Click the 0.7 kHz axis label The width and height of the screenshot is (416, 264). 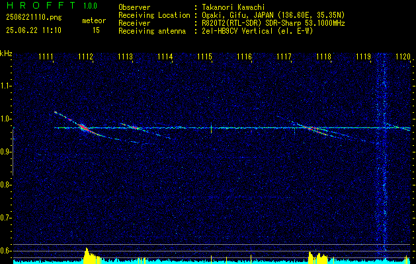coord(6,218)
